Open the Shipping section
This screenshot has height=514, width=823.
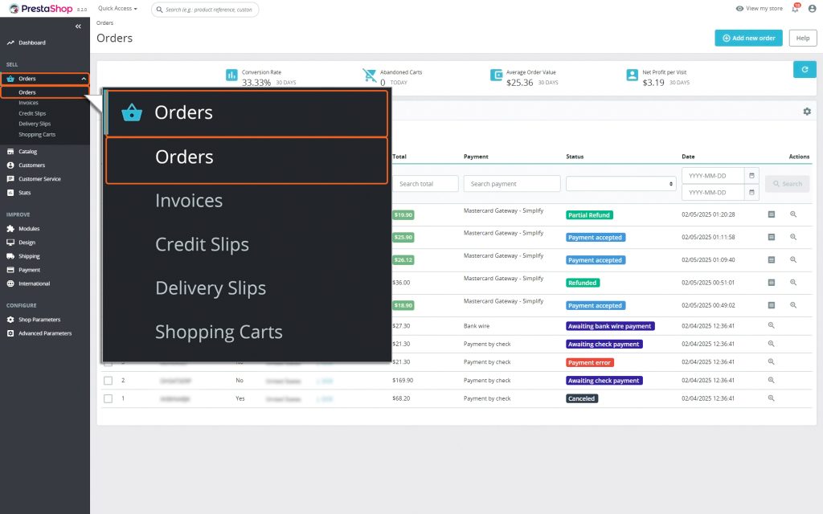point(29,256)
